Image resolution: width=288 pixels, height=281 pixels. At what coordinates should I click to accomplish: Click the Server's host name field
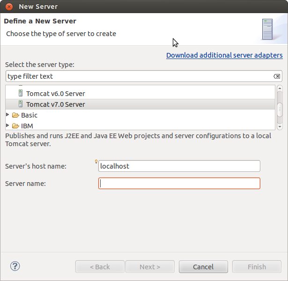tap(179, 166)
